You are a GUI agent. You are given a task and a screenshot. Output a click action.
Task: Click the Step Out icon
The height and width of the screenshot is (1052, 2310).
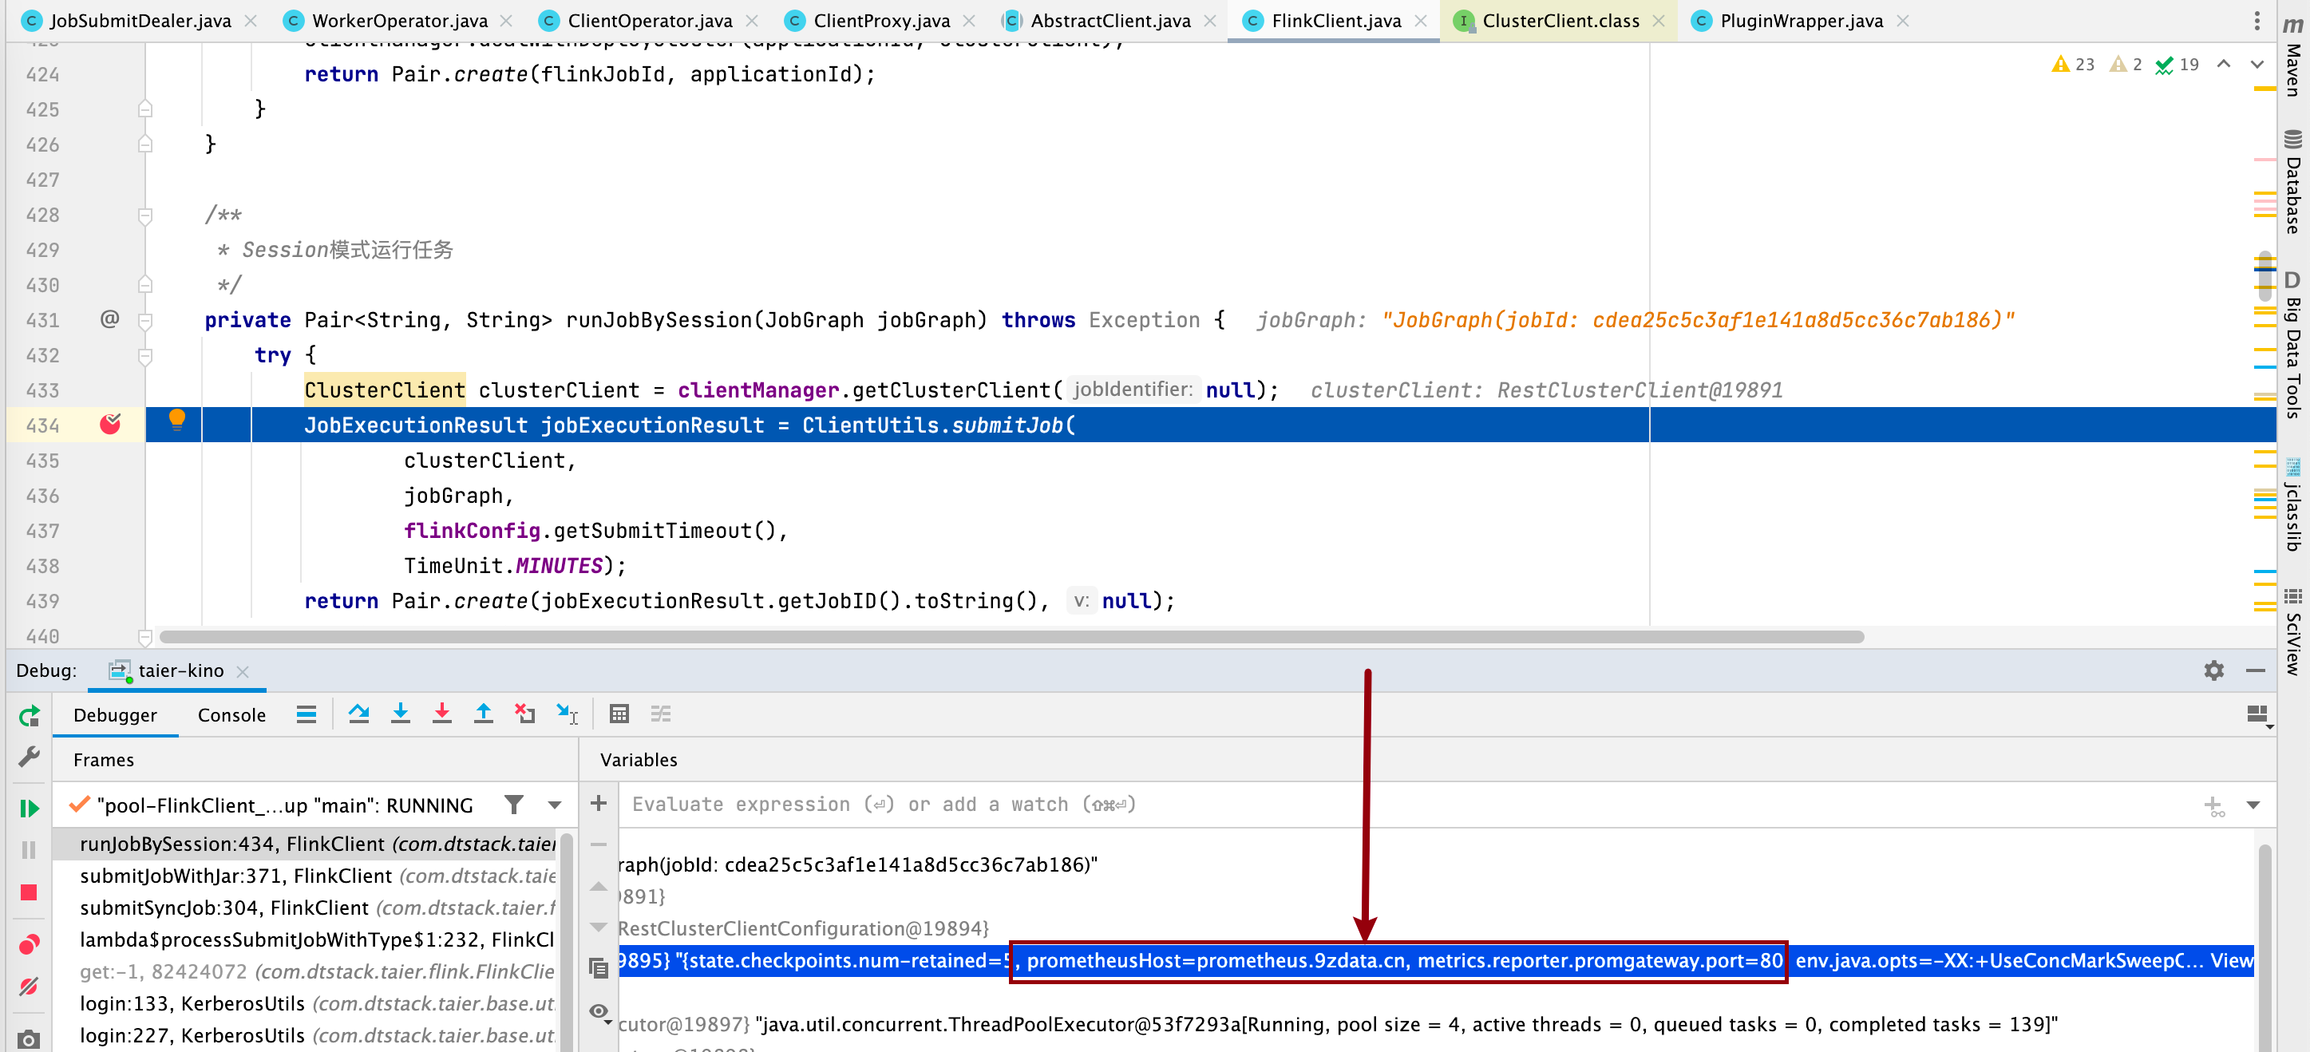click(484, 714)
